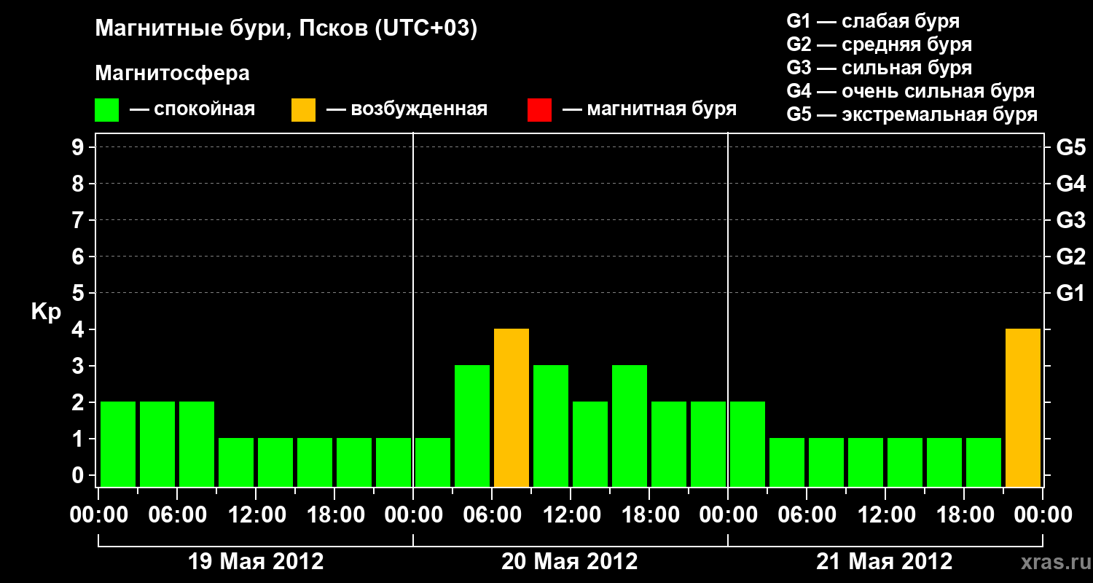
Task: Click the 'G5' label on right axis
Action: [x=1070, y=148]
